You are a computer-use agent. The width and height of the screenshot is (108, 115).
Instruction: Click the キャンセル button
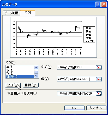click(x=96, y=108)
